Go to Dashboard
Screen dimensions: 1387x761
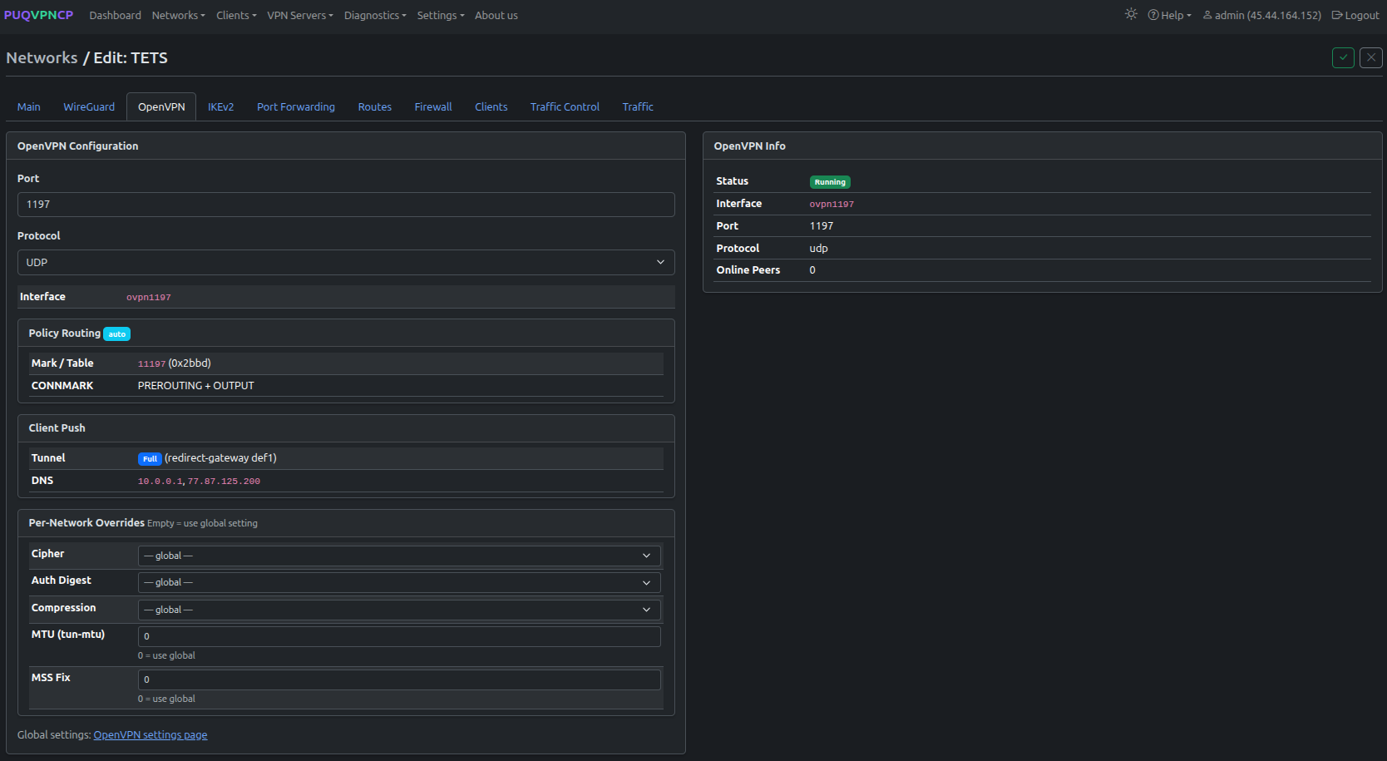(x=115, y=15)
